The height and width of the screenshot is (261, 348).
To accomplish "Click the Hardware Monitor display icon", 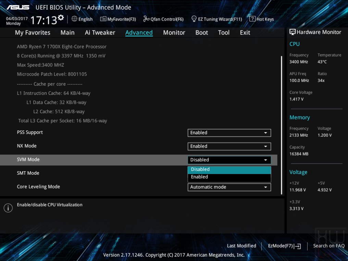I will pyautogui.click(x=293, y=32).
